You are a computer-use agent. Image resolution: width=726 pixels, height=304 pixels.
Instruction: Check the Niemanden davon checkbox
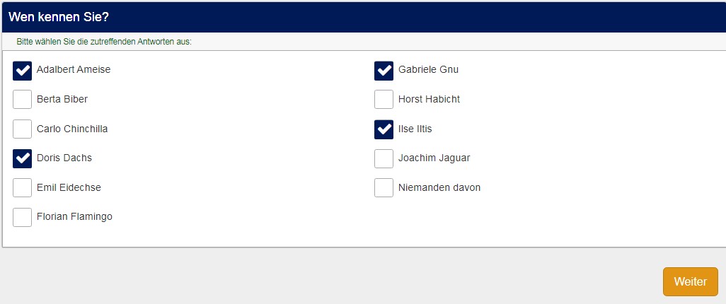(384, 187)
